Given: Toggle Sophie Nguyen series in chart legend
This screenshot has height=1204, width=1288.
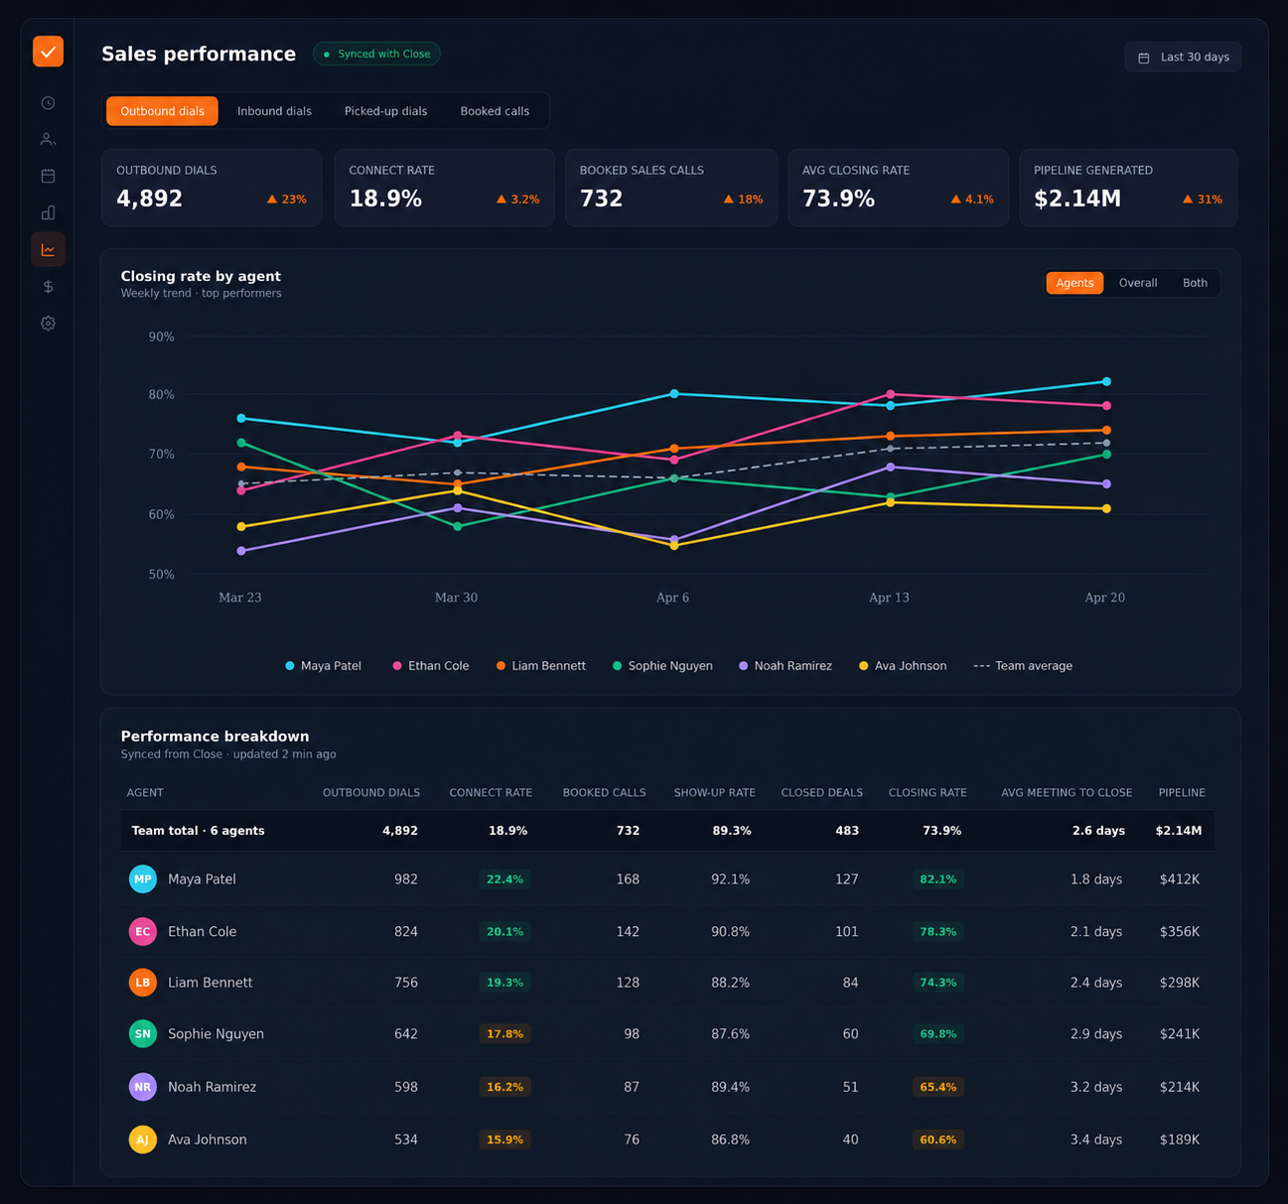Looking at the screenshot, I should tap(662, 666).
